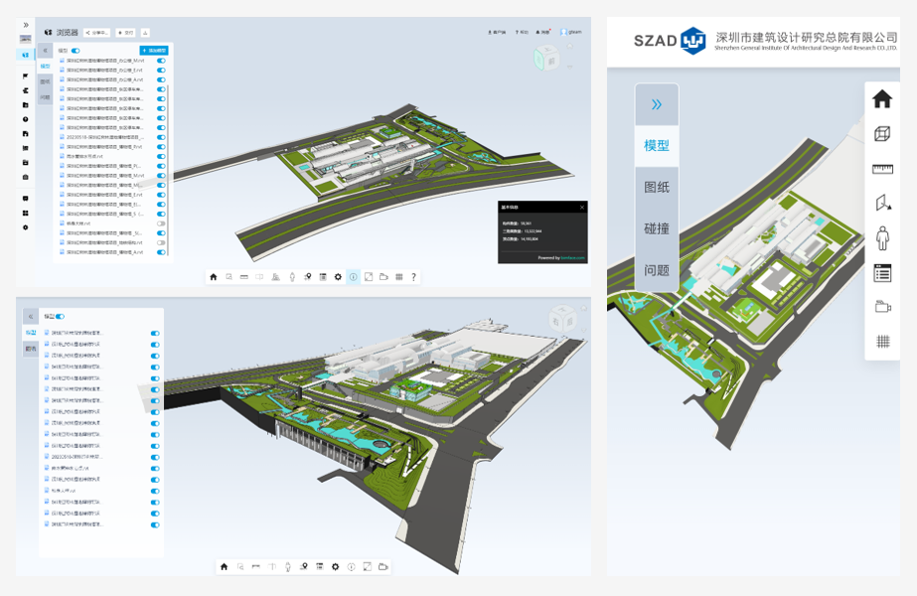Open the camera icon in right toolbar

pos(881,307)
